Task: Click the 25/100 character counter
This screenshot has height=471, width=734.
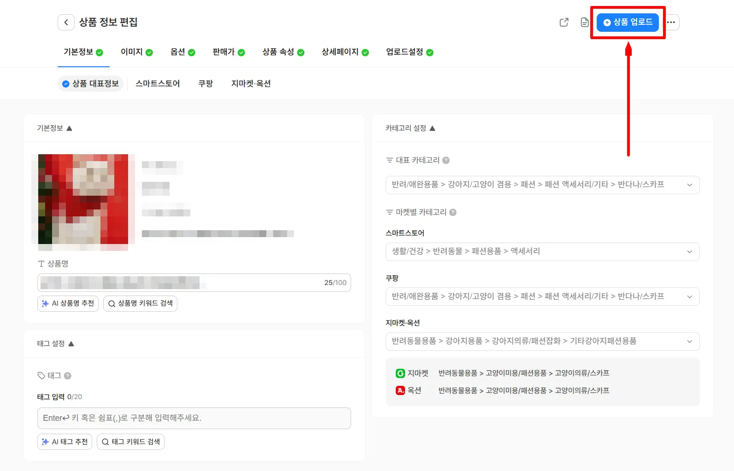Action: click(335, 283)
